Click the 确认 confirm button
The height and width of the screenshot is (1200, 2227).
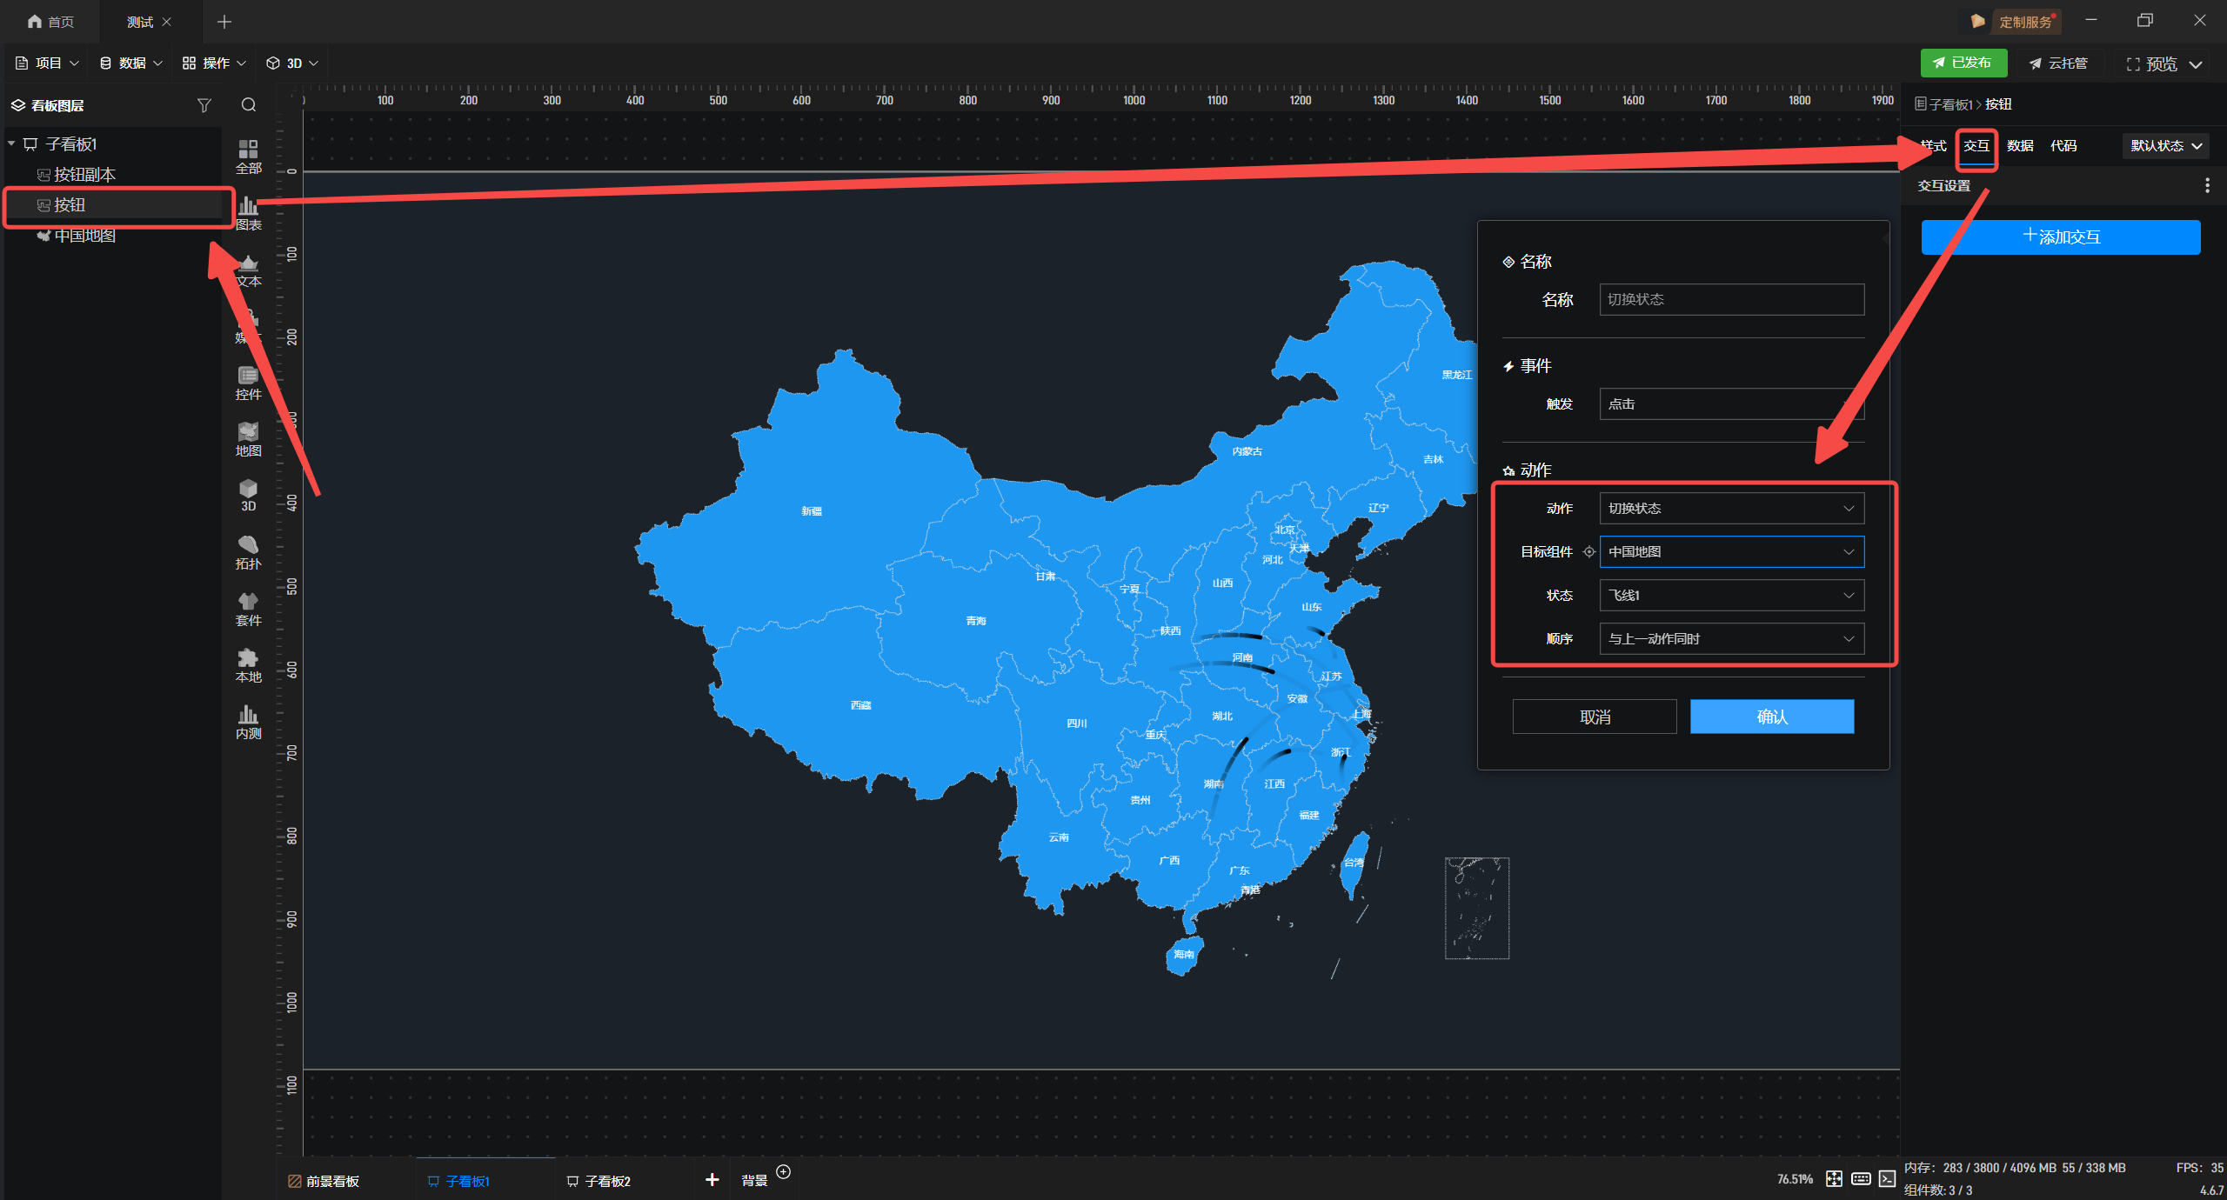[1771, 717]
